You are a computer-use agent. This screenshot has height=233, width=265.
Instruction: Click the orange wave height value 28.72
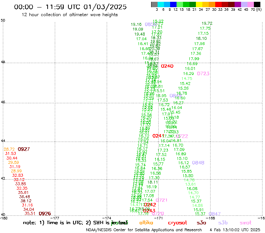click(x=9, y=149)
